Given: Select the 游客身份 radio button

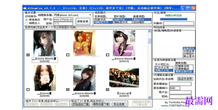Looking at the screenshot, I should 26,20.
